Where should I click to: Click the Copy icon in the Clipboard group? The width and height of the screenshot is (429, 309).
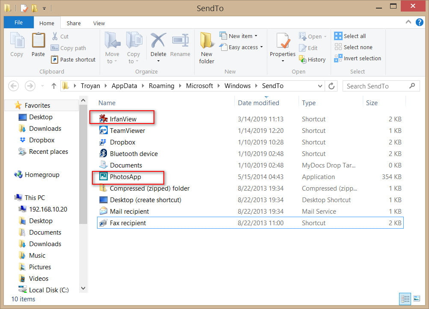pos(17,44)
